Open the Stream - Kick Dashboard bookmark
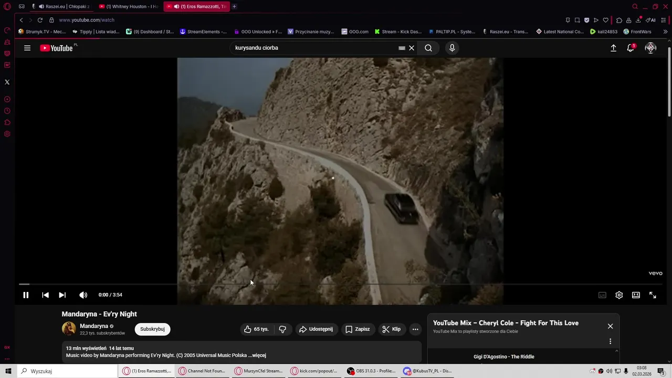Screen dimensions: 672x378 click(398, 31)
